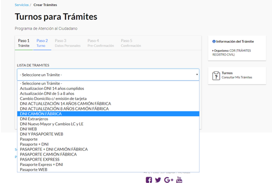Open Consultar Mis Trámites link
The width and height of the screenshot is (272, 183).
pos(237,78)
